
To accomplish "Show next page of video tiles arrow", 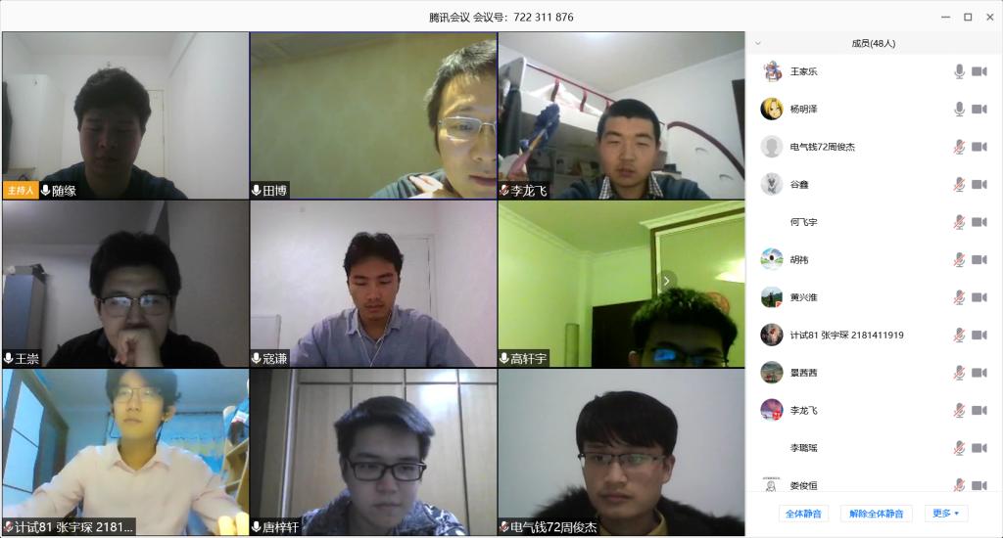I will (x=666, y=281).
